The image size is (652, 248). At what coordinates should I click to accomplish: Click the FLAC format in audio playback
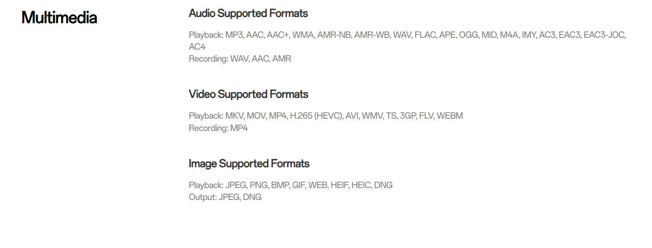click(x=425, y=35)
